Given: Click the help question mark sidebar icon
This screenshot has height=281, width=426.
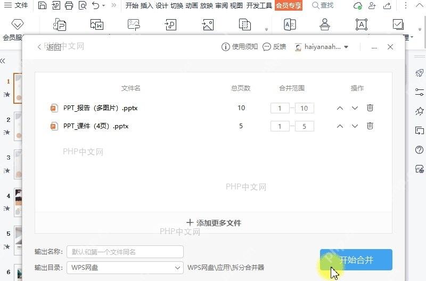Looking at the screenshot, I should [420, 150].
